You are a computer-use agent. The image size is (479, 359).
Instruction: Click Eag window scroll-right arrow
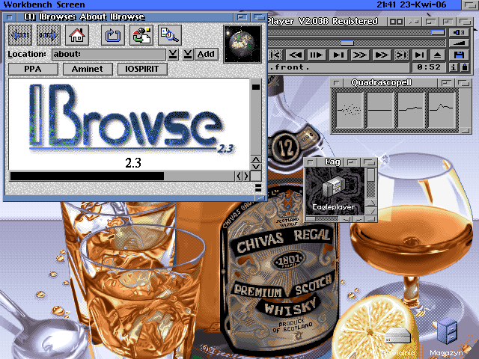(x=359, y=219)
